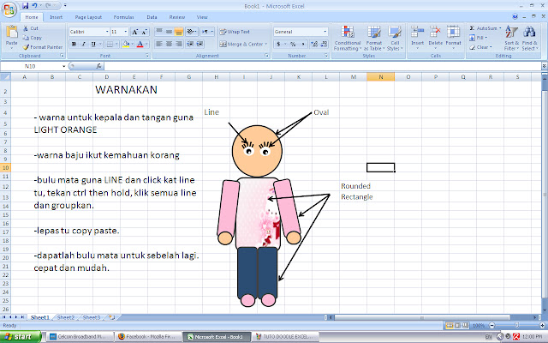Screen dimensions: 548x343
Task: Undo the last action
Action: click(34, 6)
